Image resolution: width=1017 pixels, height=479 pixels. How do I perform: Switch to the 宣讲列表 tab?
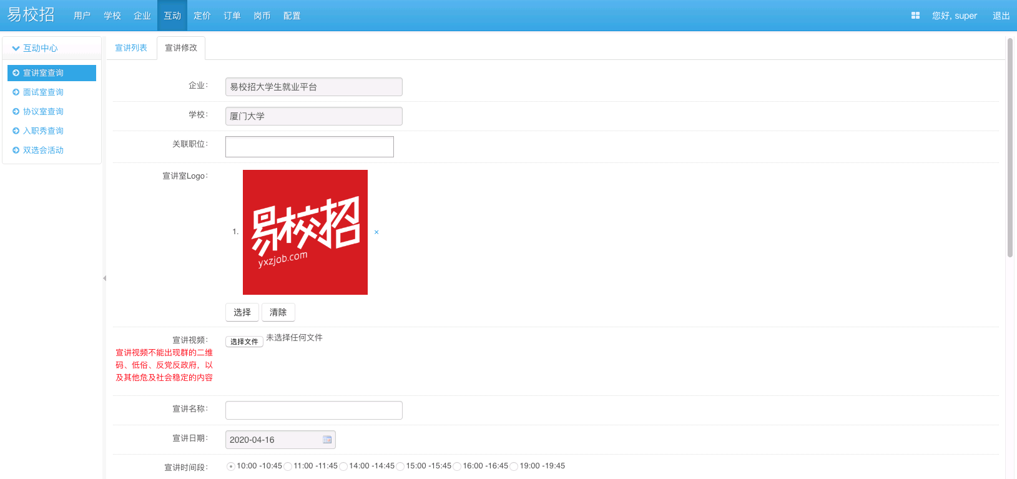point(131,48)
